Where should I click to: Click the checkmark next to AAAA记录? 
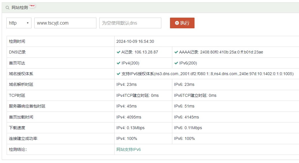(x=176, y=52)
